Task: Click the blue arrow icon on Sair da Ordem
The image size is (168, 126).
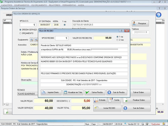Action: [125, 108]
